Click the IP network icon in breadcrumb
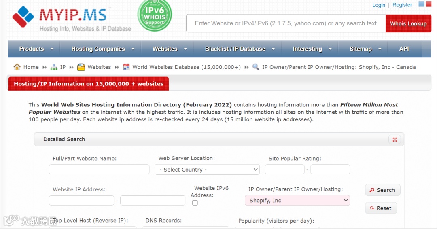The image size is (437, 229). tap(54, 67)
